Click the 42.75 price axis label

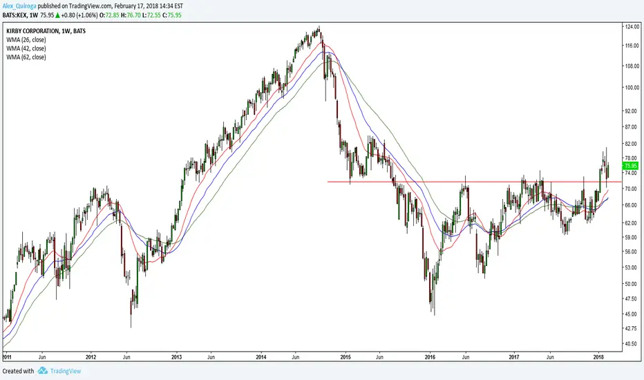[632, 328]
